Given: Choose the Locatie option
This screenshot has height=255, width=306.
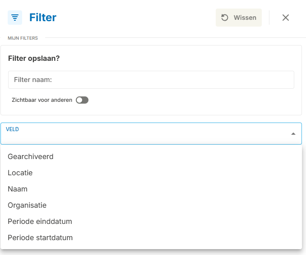Looking at the screenshot, I should click(x=20, y=173).
